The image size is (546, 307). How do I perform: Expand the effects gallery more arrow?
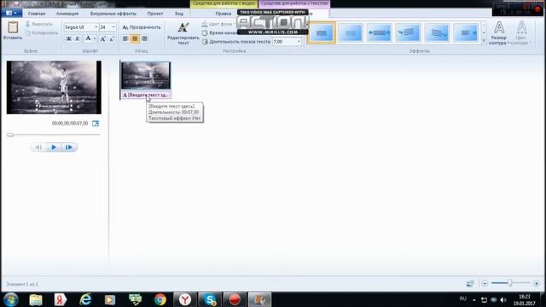[x=484, y=41]
